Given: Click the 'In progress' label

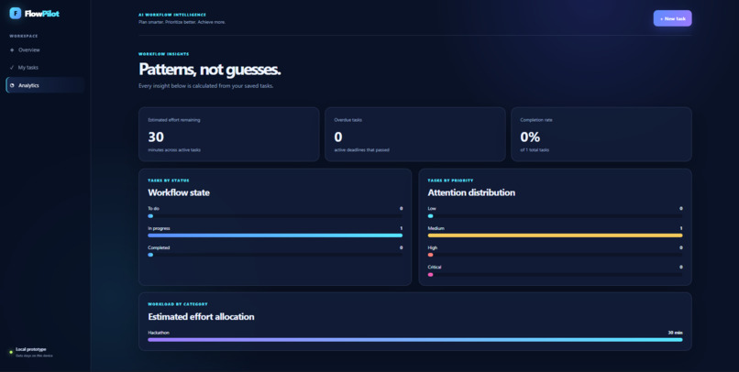Looking at the screenshot, I should click(159, 228).
